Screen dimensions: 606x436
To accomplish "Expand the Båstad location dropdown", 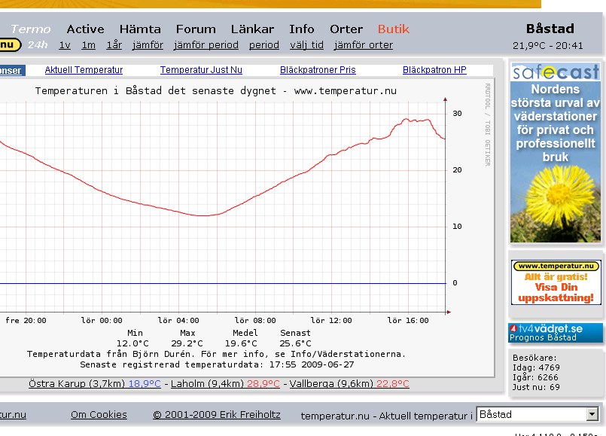I will click(x=592, y=415).
